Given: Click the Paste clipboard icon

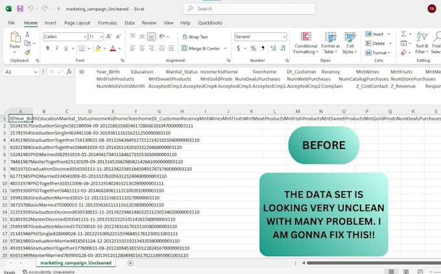Looking at the screenshot, I should click(15, 37).
